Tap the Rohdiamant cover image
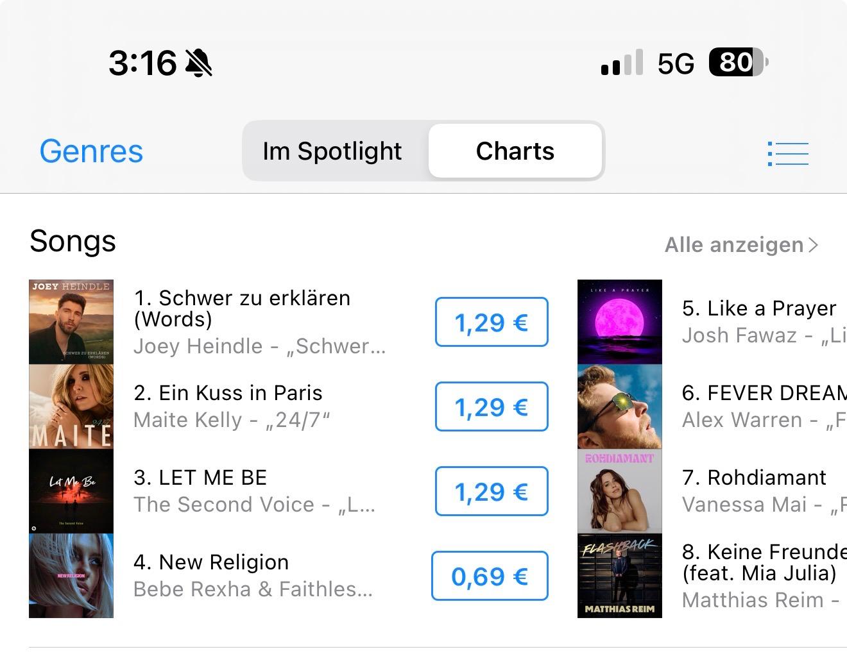 [620, 491]
